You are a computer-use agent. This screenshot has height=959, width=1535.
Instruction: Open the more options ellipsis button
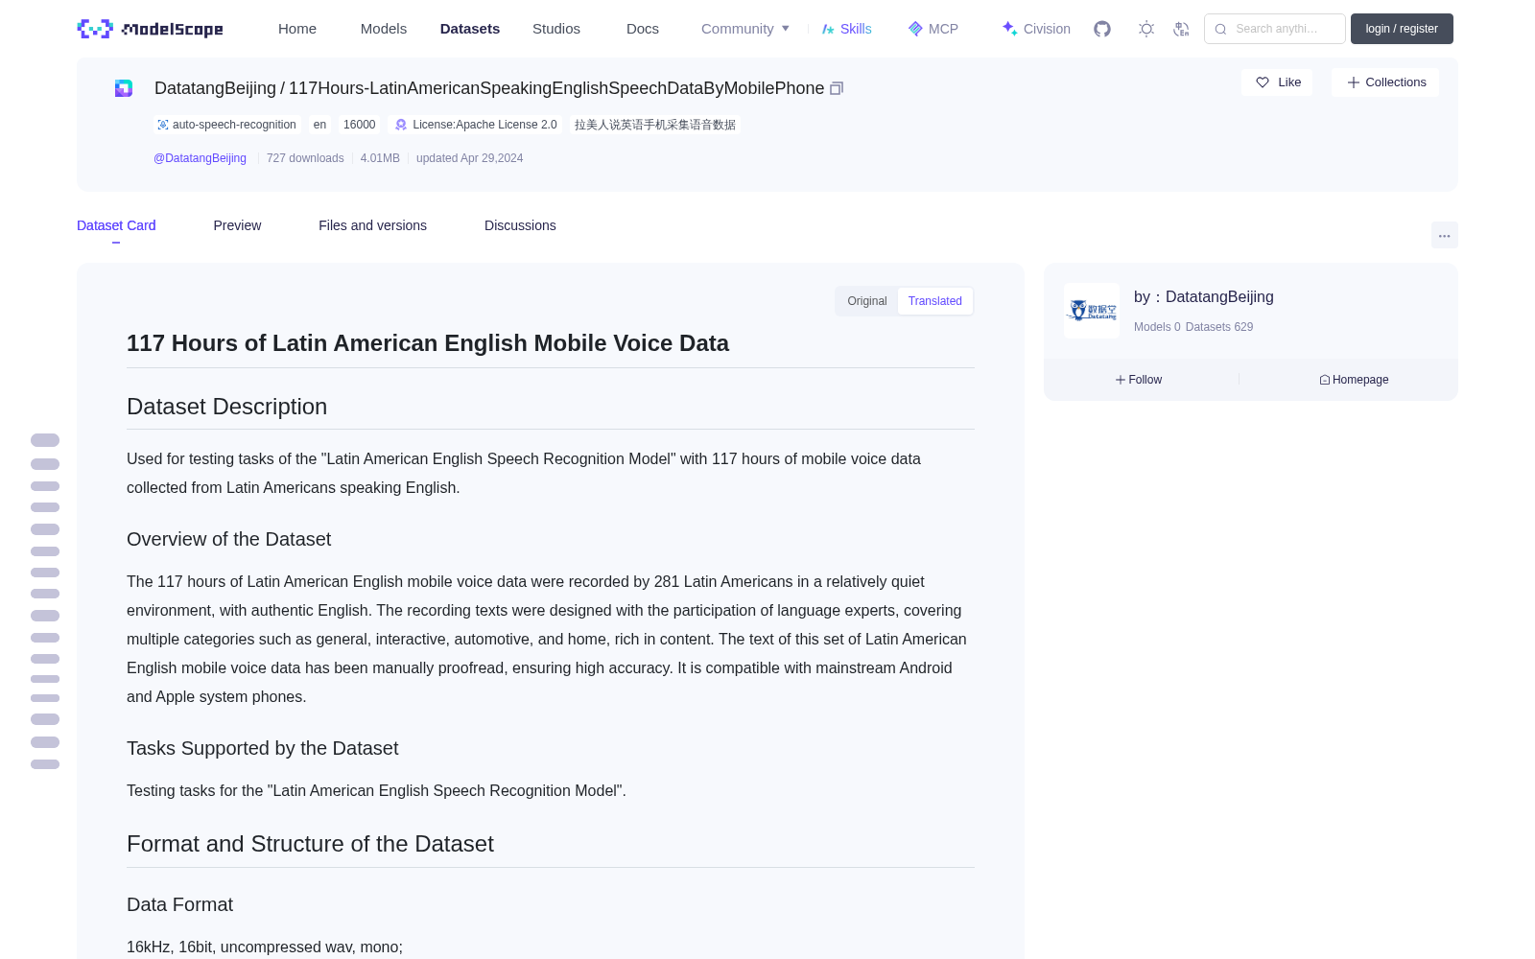click(x=1444, y=235)
